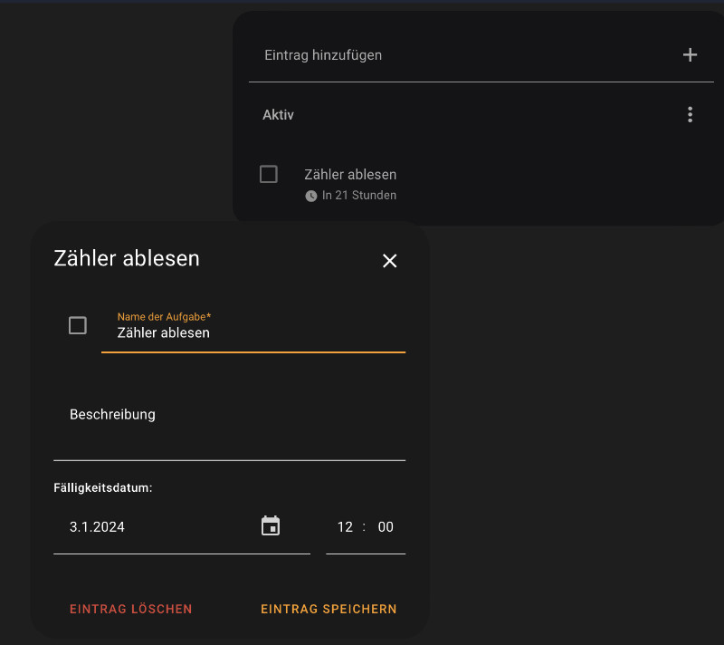Click the hour field showing 12
The width and height of the screenshot is (724, 645).
click(x=345, y=526)
